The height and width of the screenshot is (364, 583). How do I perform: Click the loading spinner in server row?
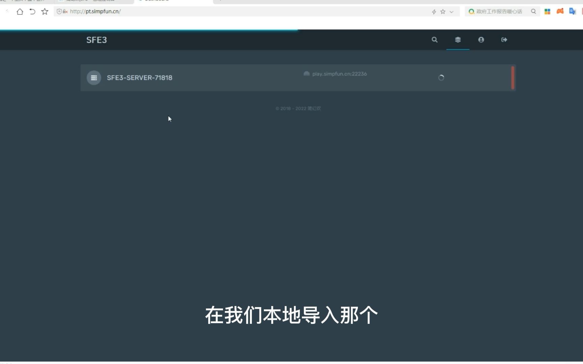coord(441,78)
